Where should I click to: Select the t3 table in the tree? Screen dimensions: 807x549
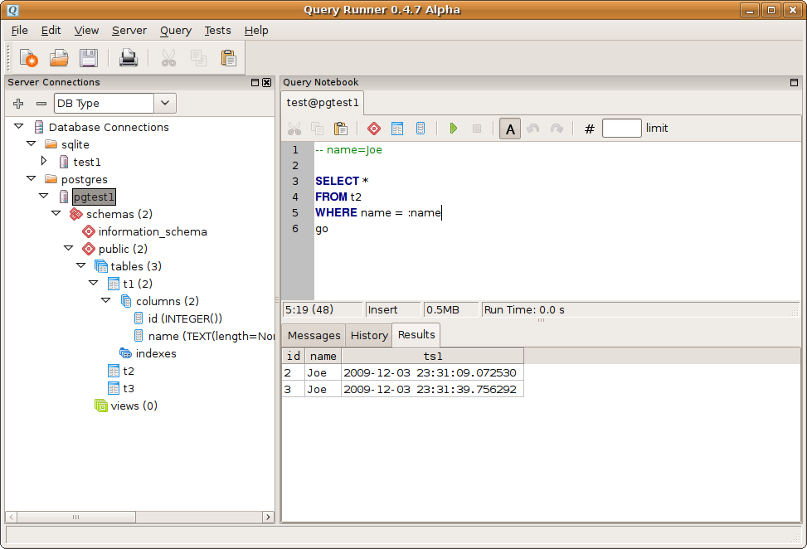(x=129, y=388)
